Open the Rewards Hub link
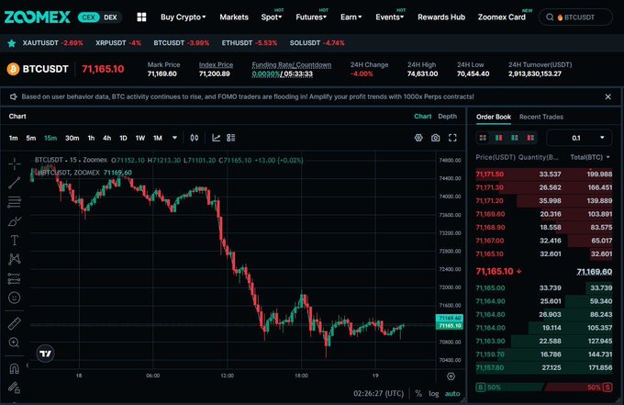Viewport: 624px width, 405px height. [442, 17]
